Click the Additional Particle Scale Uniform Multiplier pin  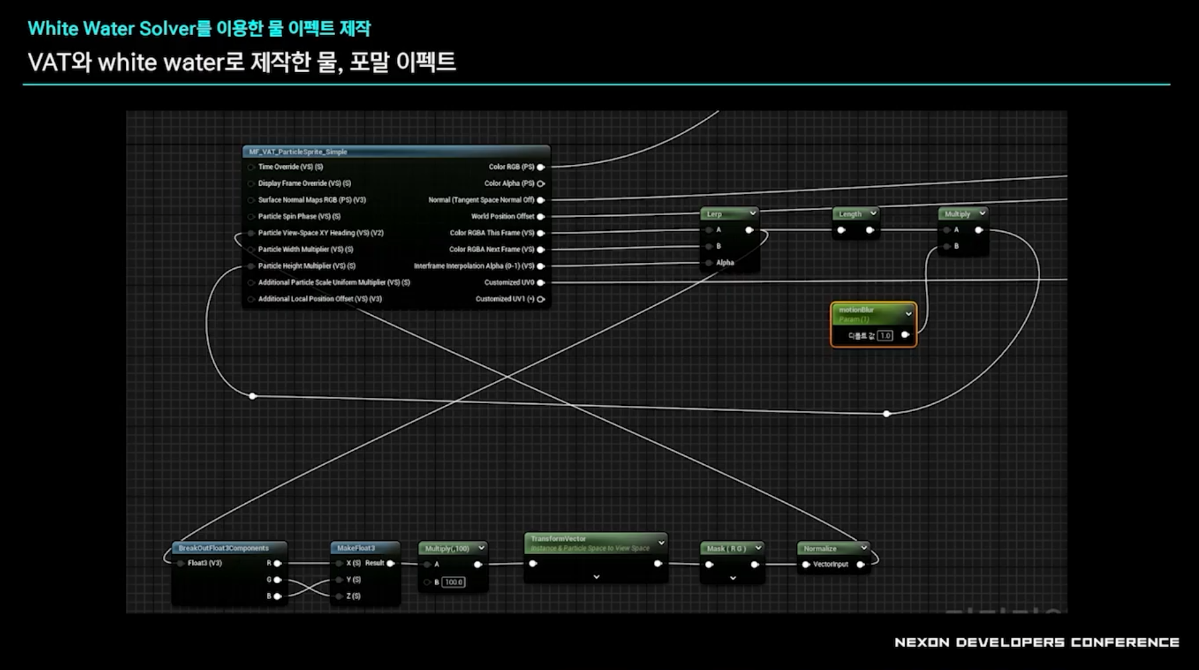251,283
